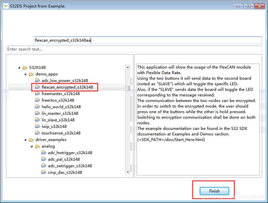268x203 pixels.
Task: Select the lin_master_s32k148 example
Action: [x=60, y=113]
